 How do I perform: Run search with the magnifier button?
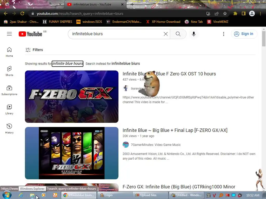click(x=178, y=34)
